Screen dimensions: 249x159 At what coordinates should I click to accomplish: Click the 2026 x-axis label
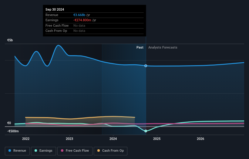point(200,139)
